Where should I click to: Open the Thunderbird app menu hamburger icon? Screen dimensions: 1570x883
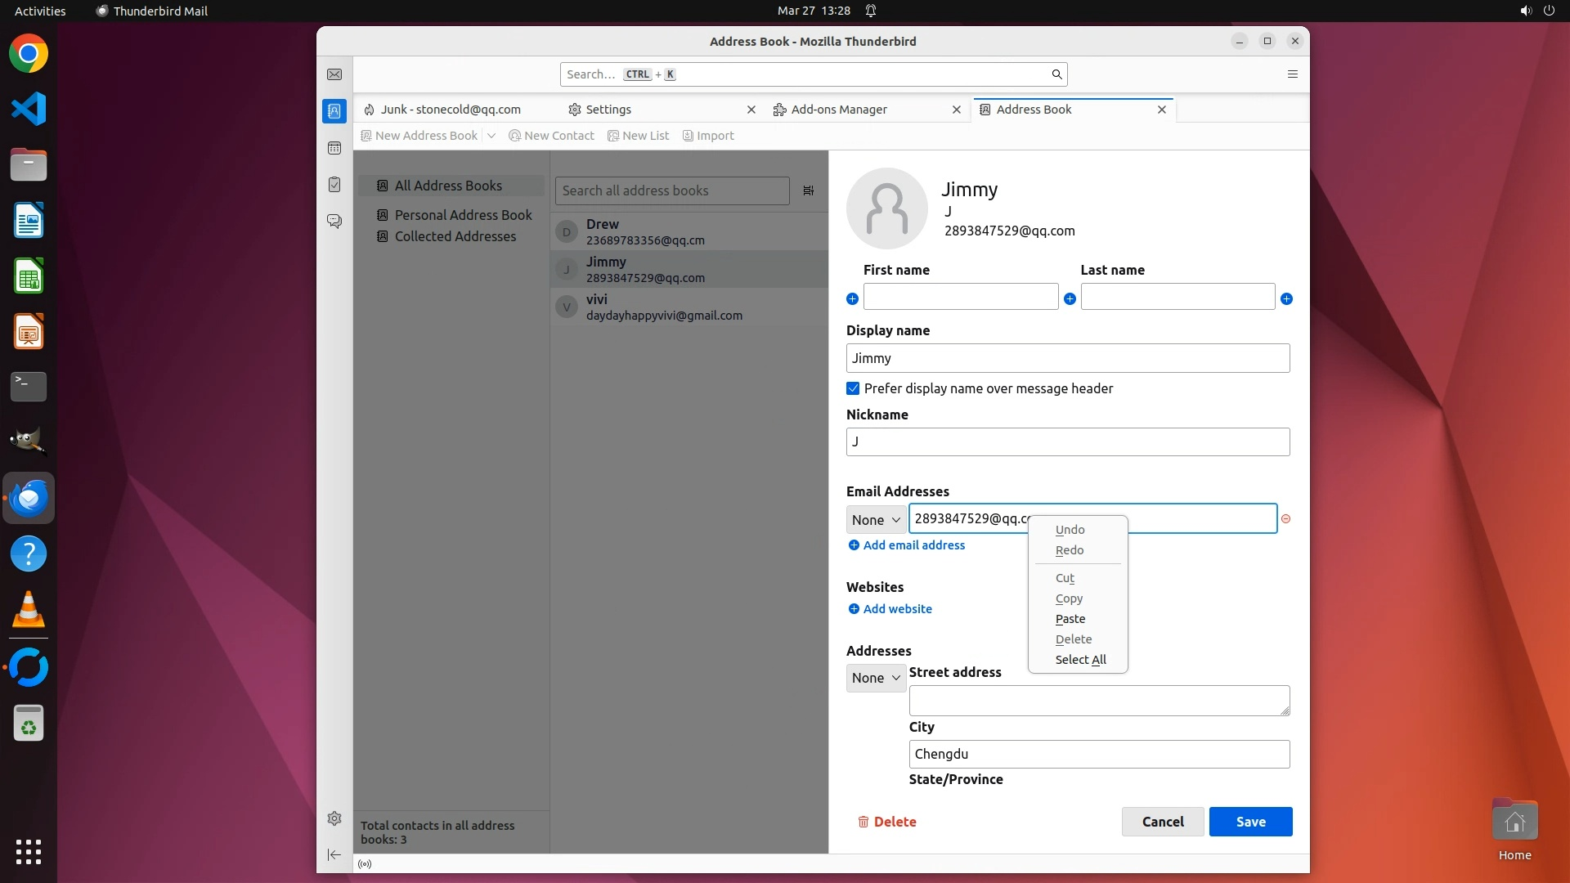1293,74
